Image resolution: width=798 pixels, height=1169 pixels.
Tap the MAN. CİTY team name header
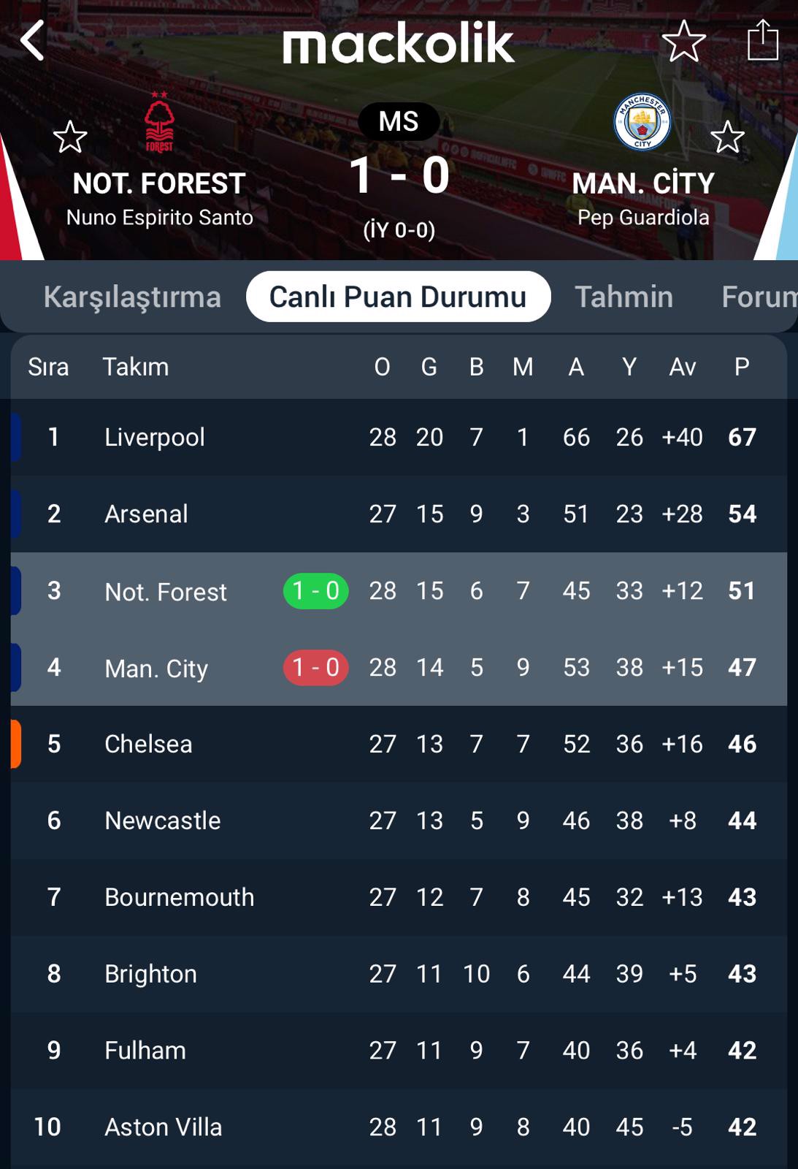643,183
